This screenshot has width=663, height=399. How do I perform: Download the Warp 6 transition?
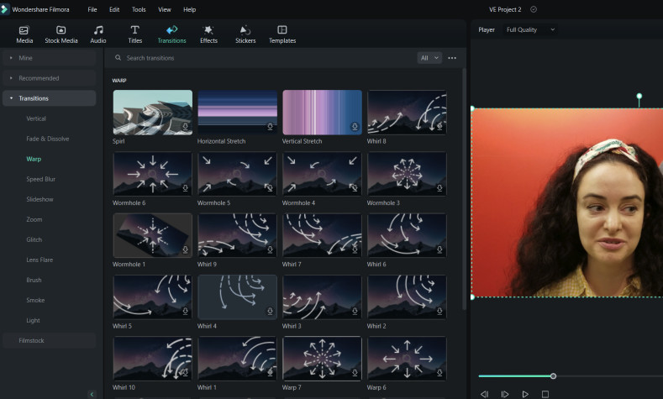(x=439, y=373)
